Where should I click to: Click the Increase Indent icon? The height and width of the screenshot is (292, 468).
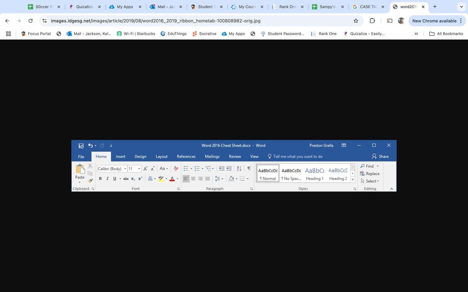[229, 169]
